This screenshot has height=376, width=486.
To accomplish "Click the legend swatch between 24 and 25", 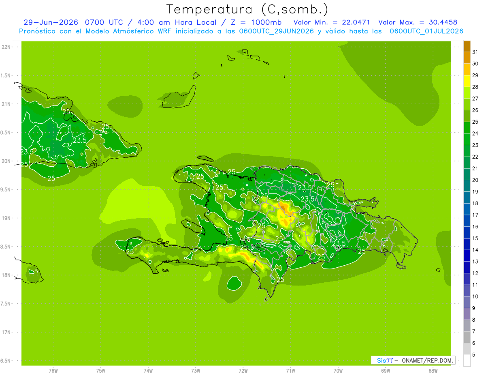I will point(467,128).
